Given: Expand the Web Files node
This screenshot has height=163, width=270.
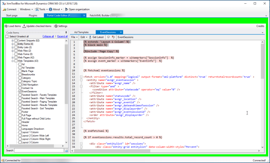Looking at the screenshot, I should (13, 51).
